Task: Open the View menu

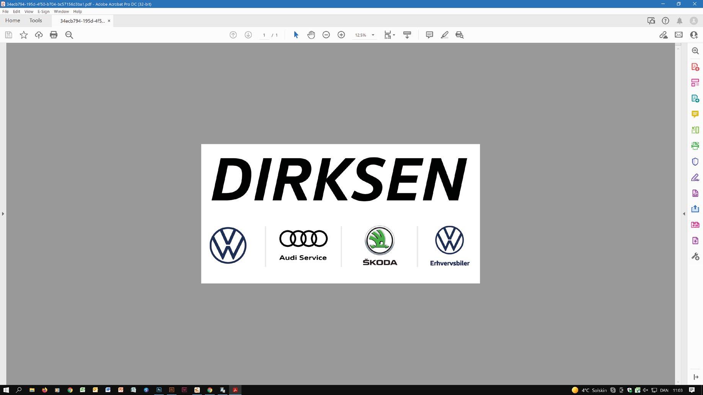Action: coord(29,11)
